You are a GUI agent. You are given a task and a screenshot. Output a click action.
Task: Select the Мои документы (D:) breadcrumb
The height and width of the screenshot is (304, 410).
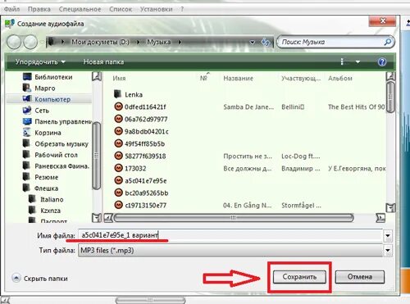(x=100, y=42)
